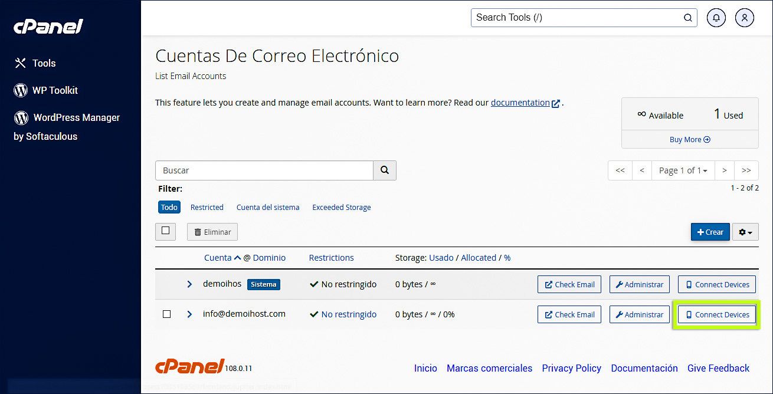
Task: Check the row checkbox for info@demoihost.com
Action: click(166, 314)
